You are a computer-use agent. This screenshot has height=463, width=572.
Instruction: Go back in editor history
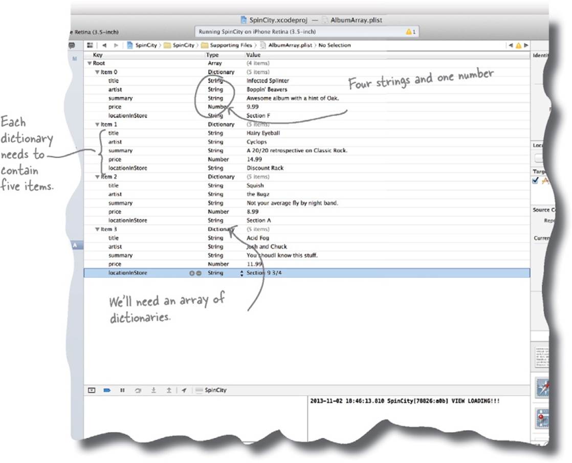click(x=104, y=45)
